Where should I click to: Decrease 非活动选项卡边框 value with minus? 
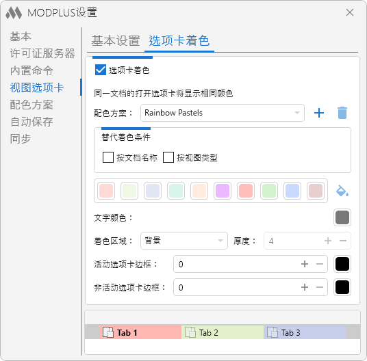[x=320, y=287]
